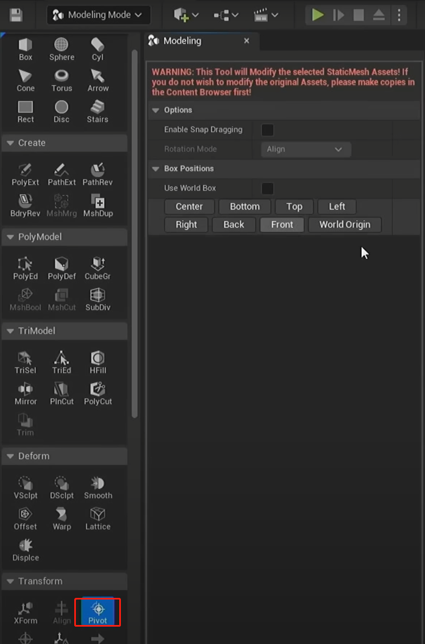
Task: Open the TriEd tool
Action: 62,362
